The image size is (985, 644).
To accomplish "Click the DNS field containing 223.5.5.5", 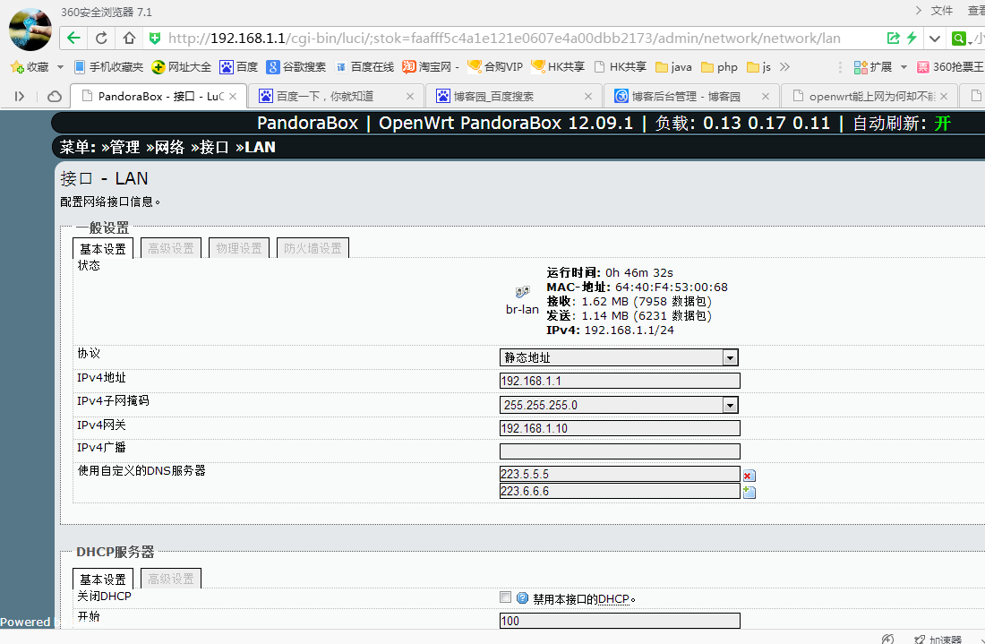I will (x=620, y=474).
